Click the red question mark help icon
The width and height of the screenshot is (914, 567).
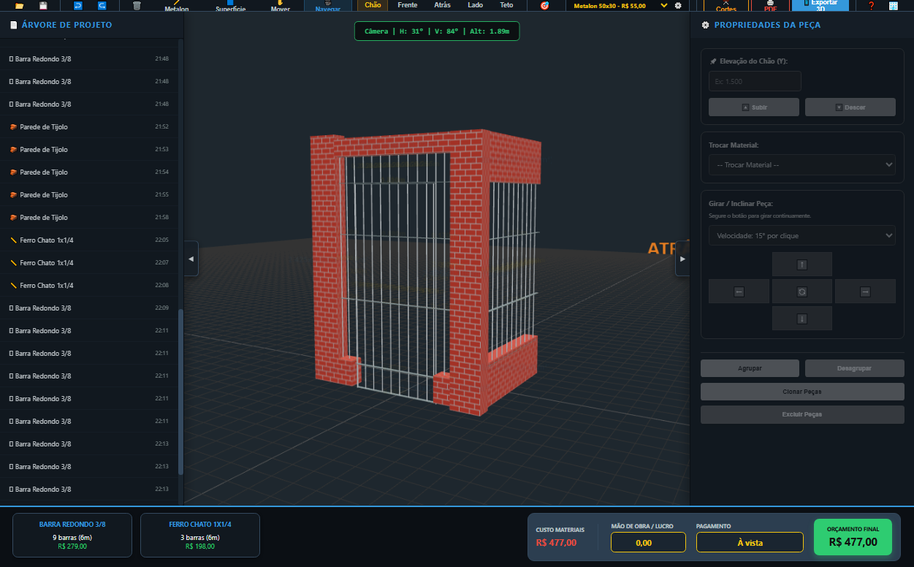click(x=871, y=6)
